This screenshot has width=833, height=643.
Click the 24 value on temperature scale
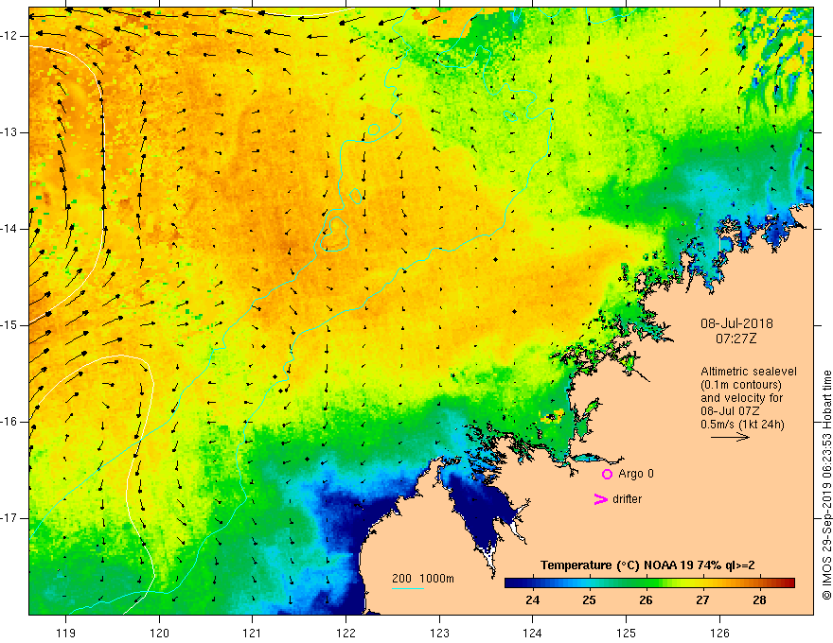click(x=532, y=600)
